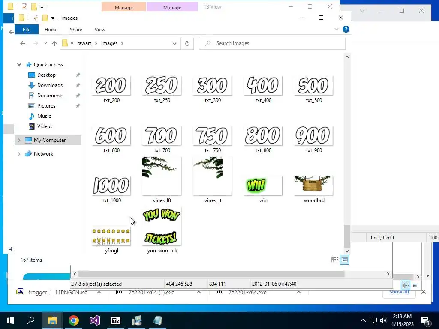The image size is (439, 329).
Task: Click the quick access properties checkmark icon
Action: coord(35,18)
